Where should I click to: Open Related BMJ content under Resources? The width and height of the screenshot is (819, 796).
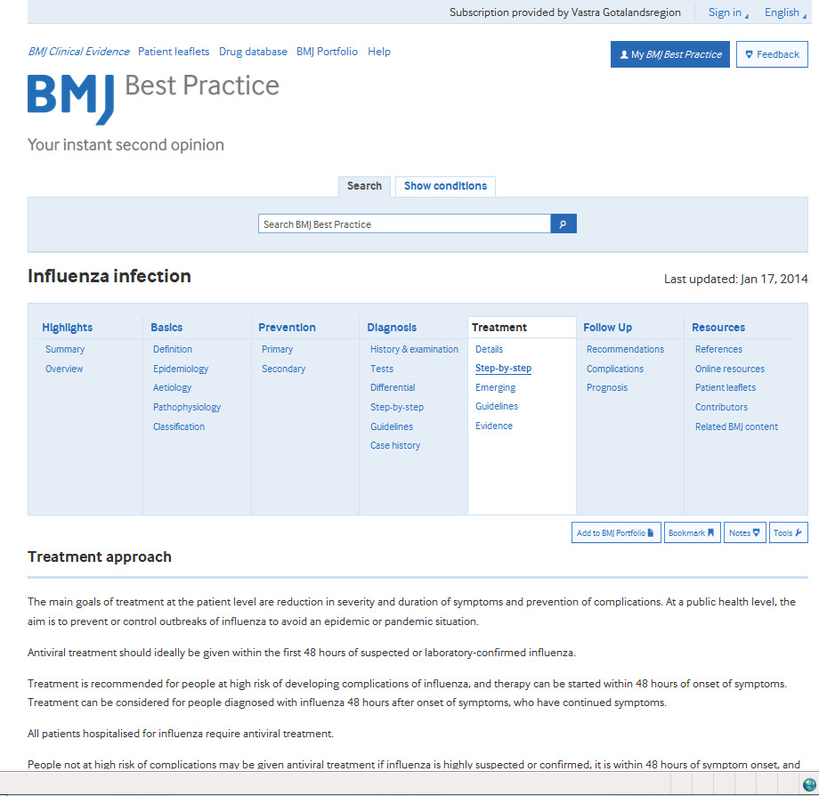coord(736,426)
